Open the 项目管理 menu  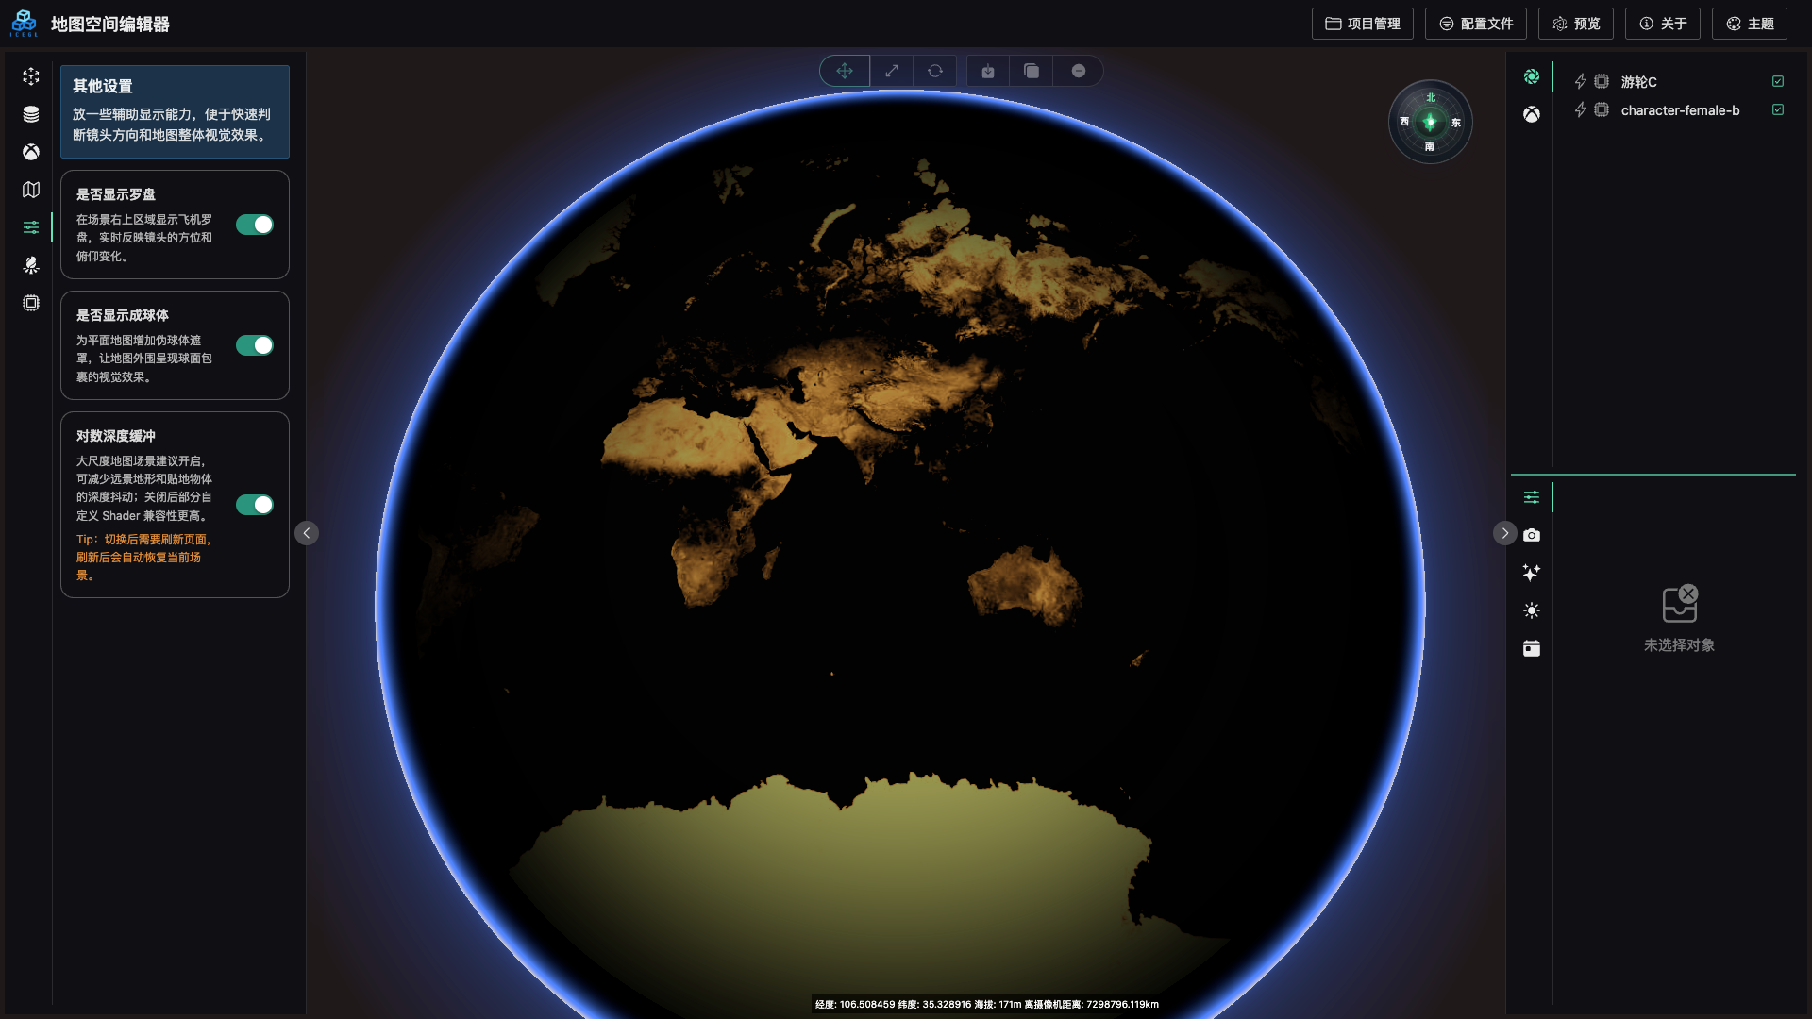1362,24
